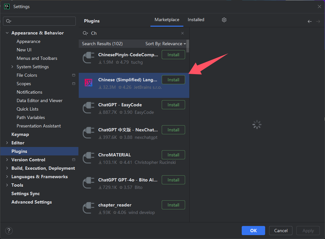Viewport: 325px width, 239px height.
Task: Open Sort By: Relevance dropdown
Action: click(x=166, y=44)
